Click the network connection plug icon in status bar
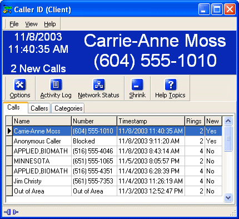The height and width of the screenshot is (219, 239). click(x=11, y=212)
